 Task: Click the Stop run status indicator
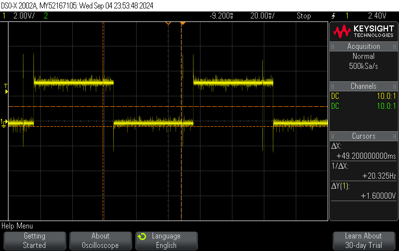click(304, 15)
